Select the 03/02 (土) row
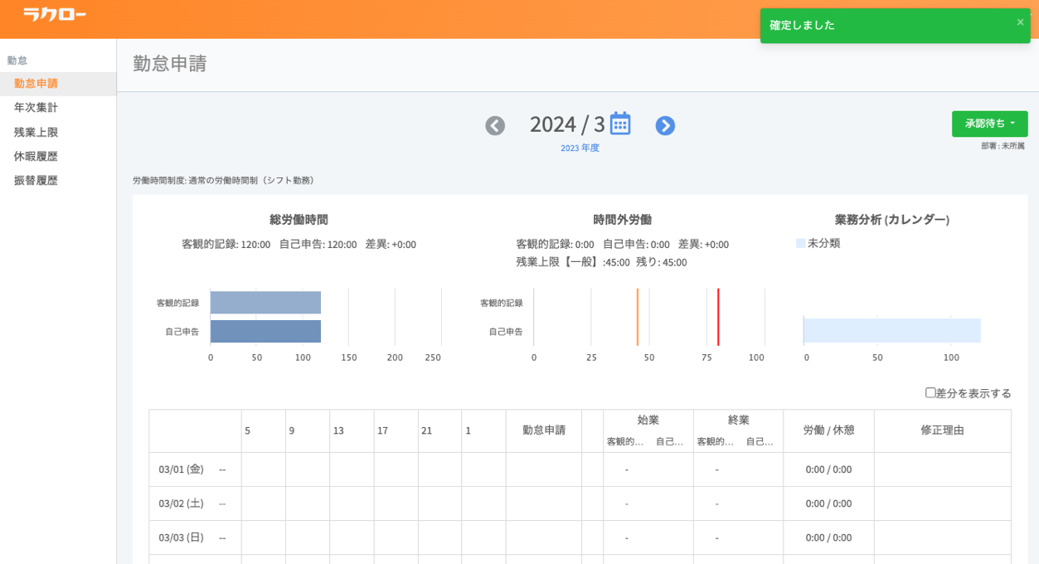This screenshot has width=1039, height=564. (x=181, y=503)
